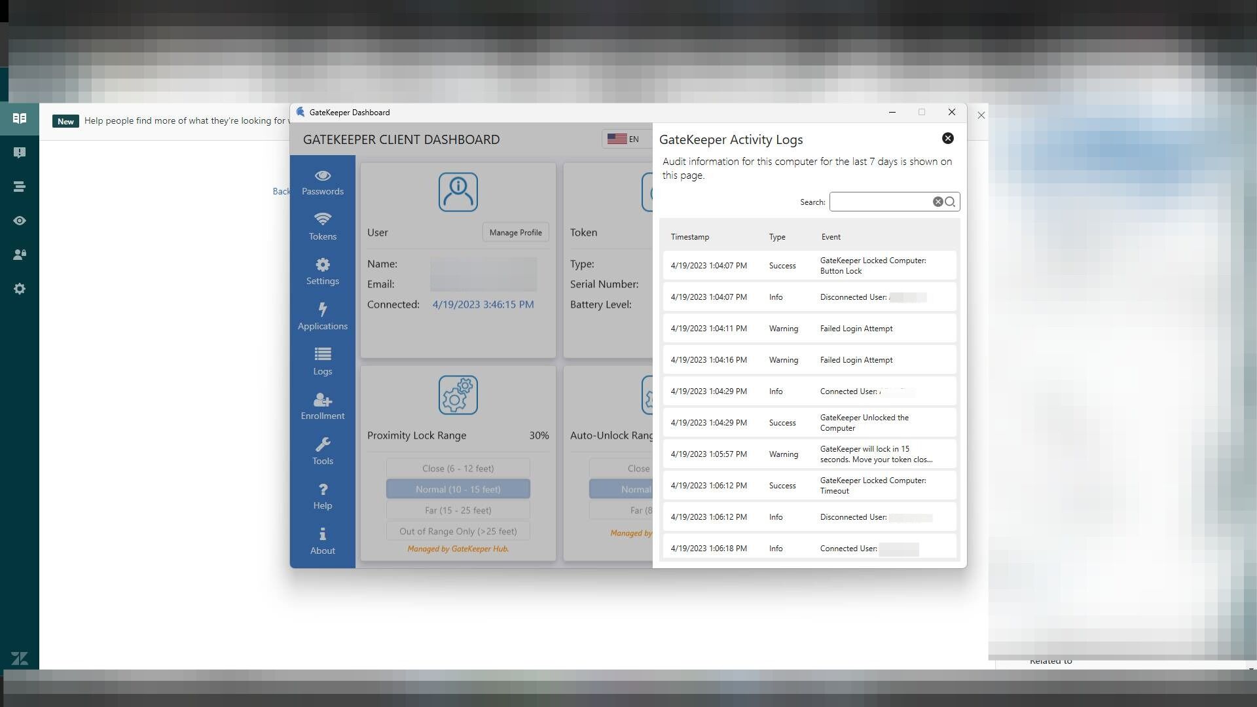This screenshot has height=707, width=1257.
Task: Open GateKeeper Settings
Action: [x=322, y=272]
